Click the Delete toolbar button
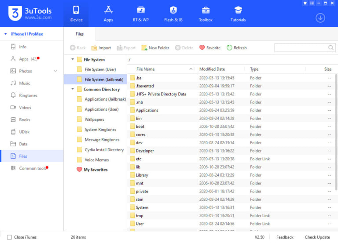 (184, 48)
